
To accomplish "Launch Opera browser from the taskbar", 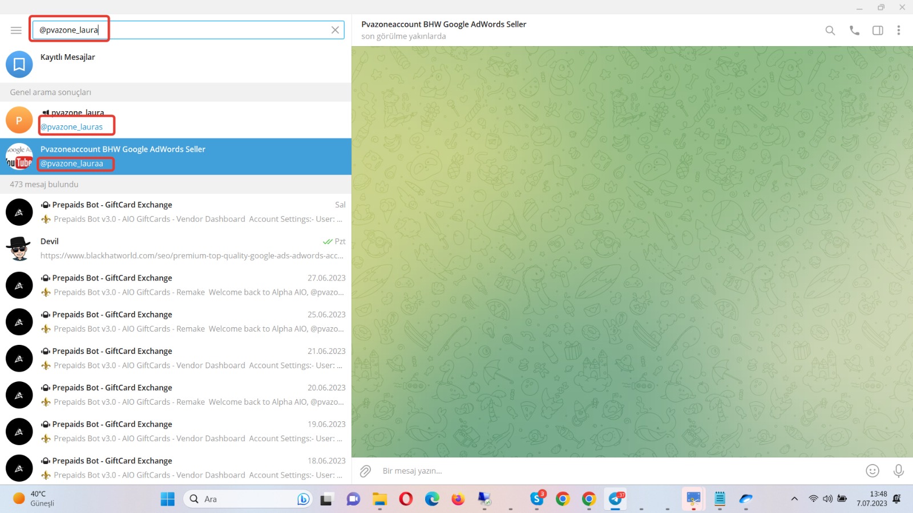I will tap(406, 499).
